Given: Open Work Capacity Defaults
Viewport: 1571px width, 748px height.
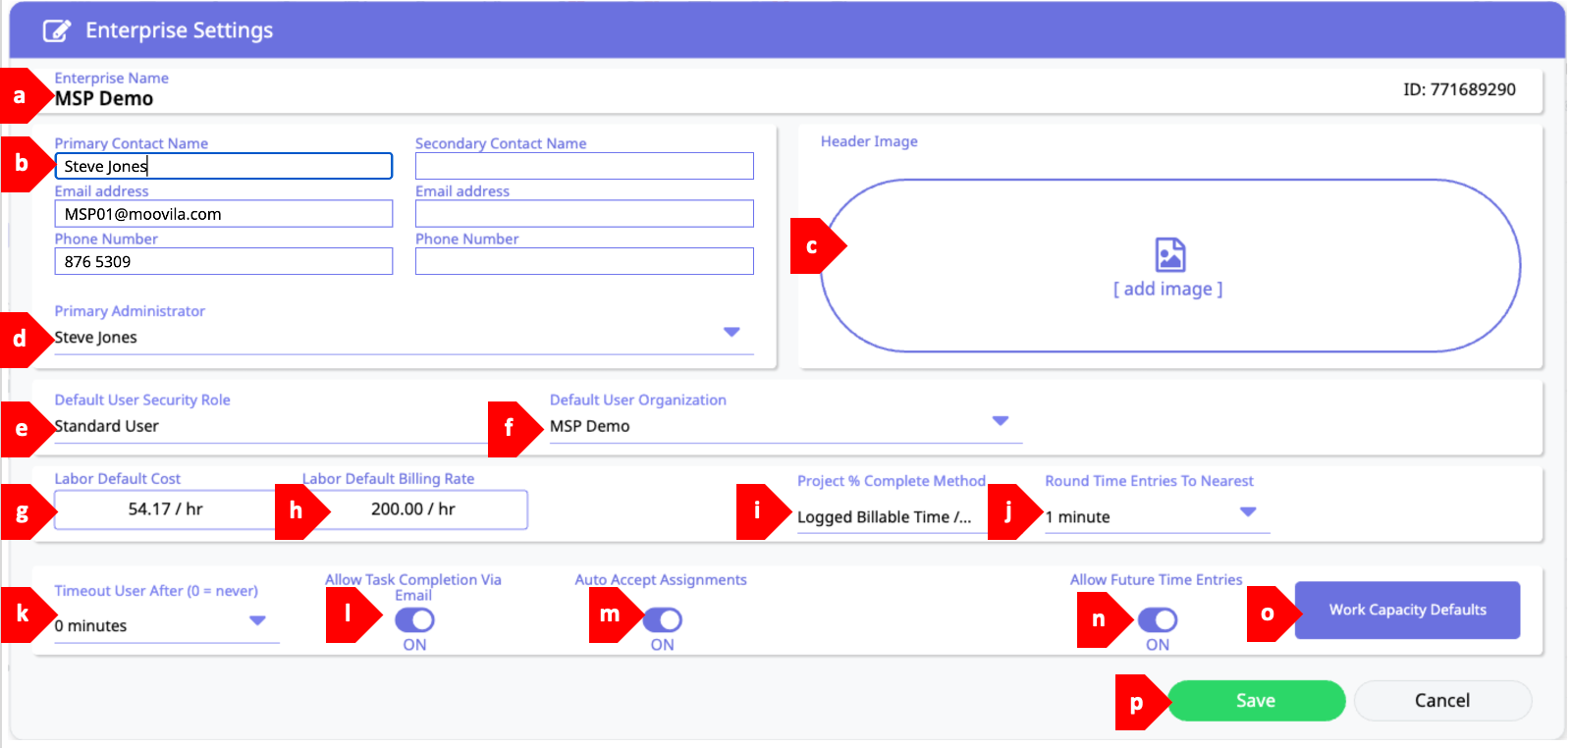Looking at the screenshot, I should point(1406,610).
